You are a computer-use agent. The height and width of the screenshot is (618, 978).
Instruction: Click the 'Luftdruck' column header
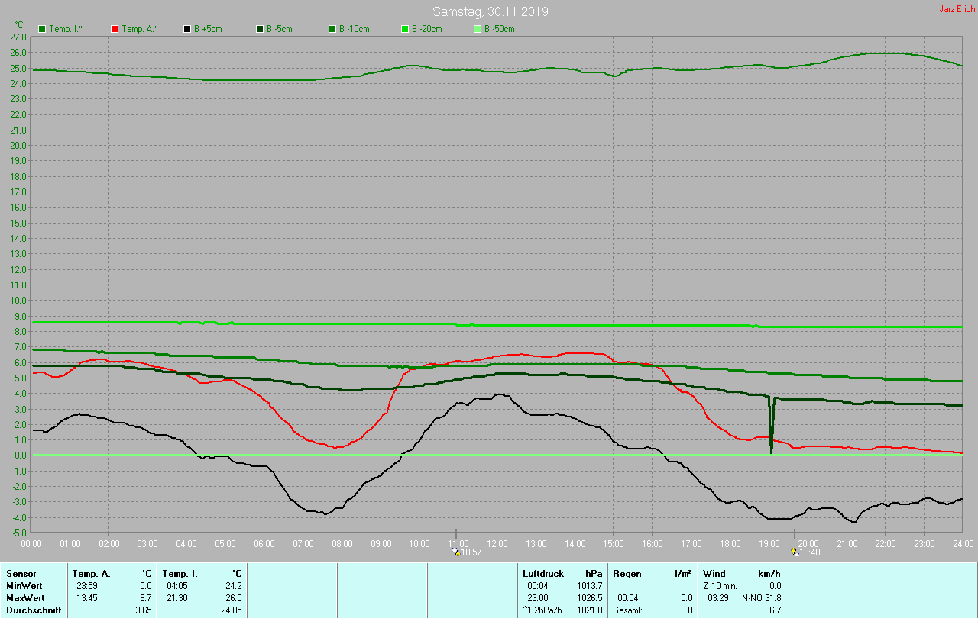pyautogui.click(x=543, y=573)
